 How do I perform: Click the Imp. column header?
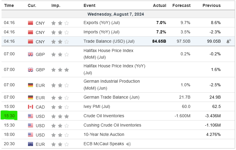(x=56, y=5)
